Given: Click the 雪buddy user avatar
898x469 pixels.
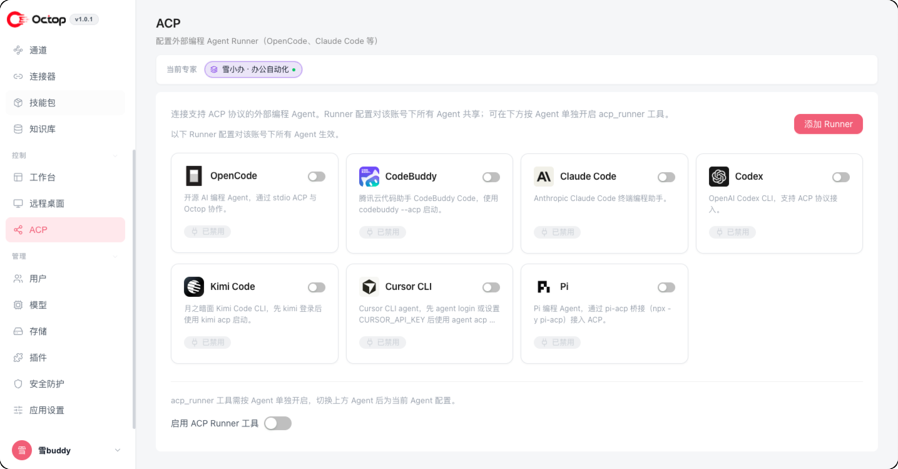Looking at the screenshot, I should 22,450.
